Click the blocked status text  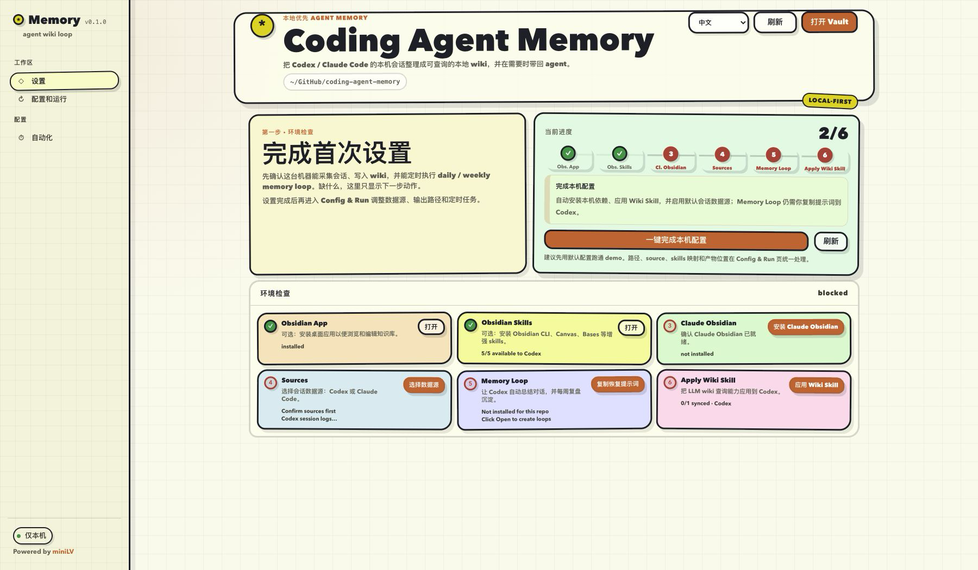coord(832,293)
